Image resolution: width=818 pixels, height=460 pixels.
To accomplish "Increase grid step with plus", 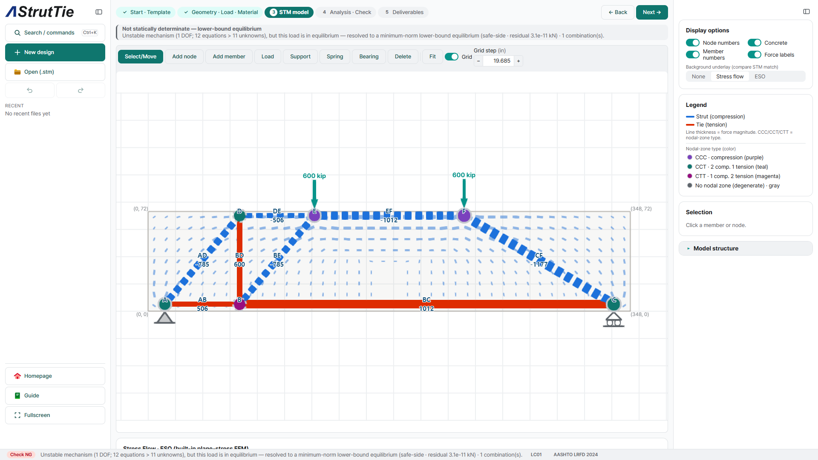I will [518, 61].
